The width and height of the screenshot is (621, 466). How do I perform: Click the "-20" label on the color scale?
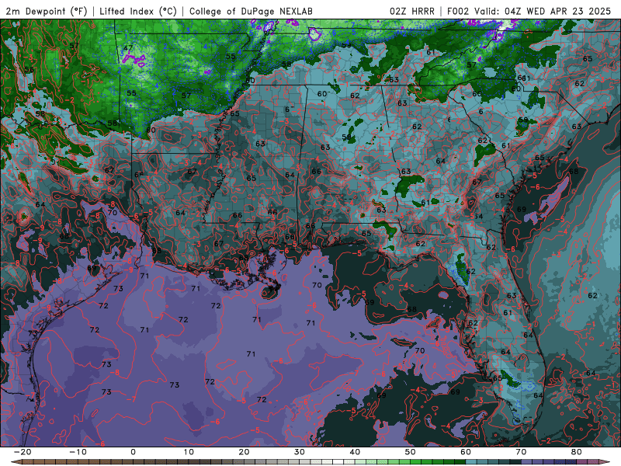(x=23, y=452)
